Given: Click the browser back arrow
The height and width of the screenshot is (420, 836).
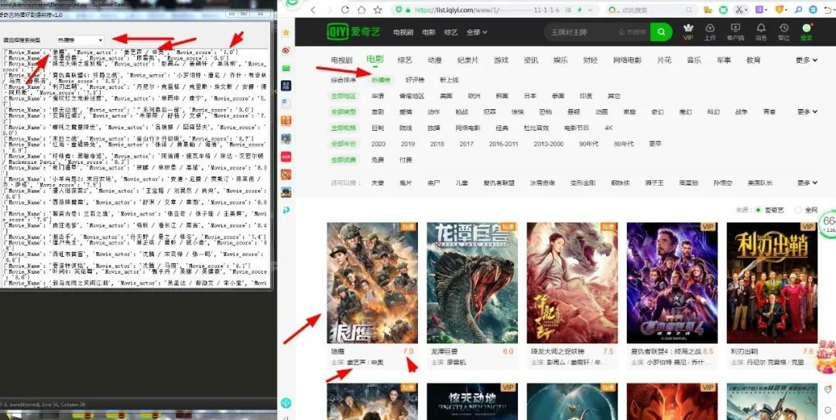Looking at the screenshot, I should point(313,9).
